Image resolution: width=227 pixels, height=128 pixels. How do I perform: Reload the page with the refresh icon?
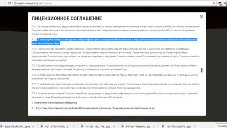click(x=10, y=3)
